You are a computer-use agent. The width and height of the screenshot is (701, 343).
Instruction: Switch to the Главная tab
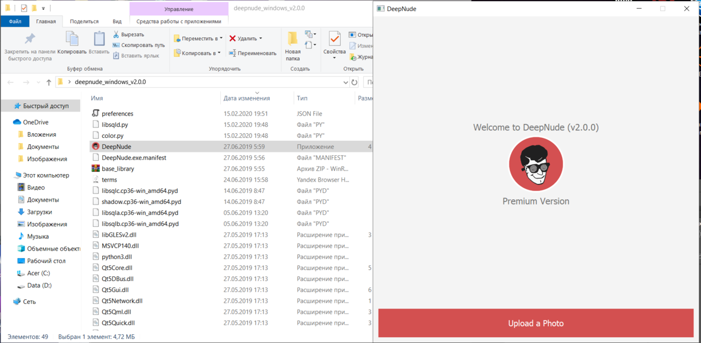pyautogui.click(x=46, y=21)
